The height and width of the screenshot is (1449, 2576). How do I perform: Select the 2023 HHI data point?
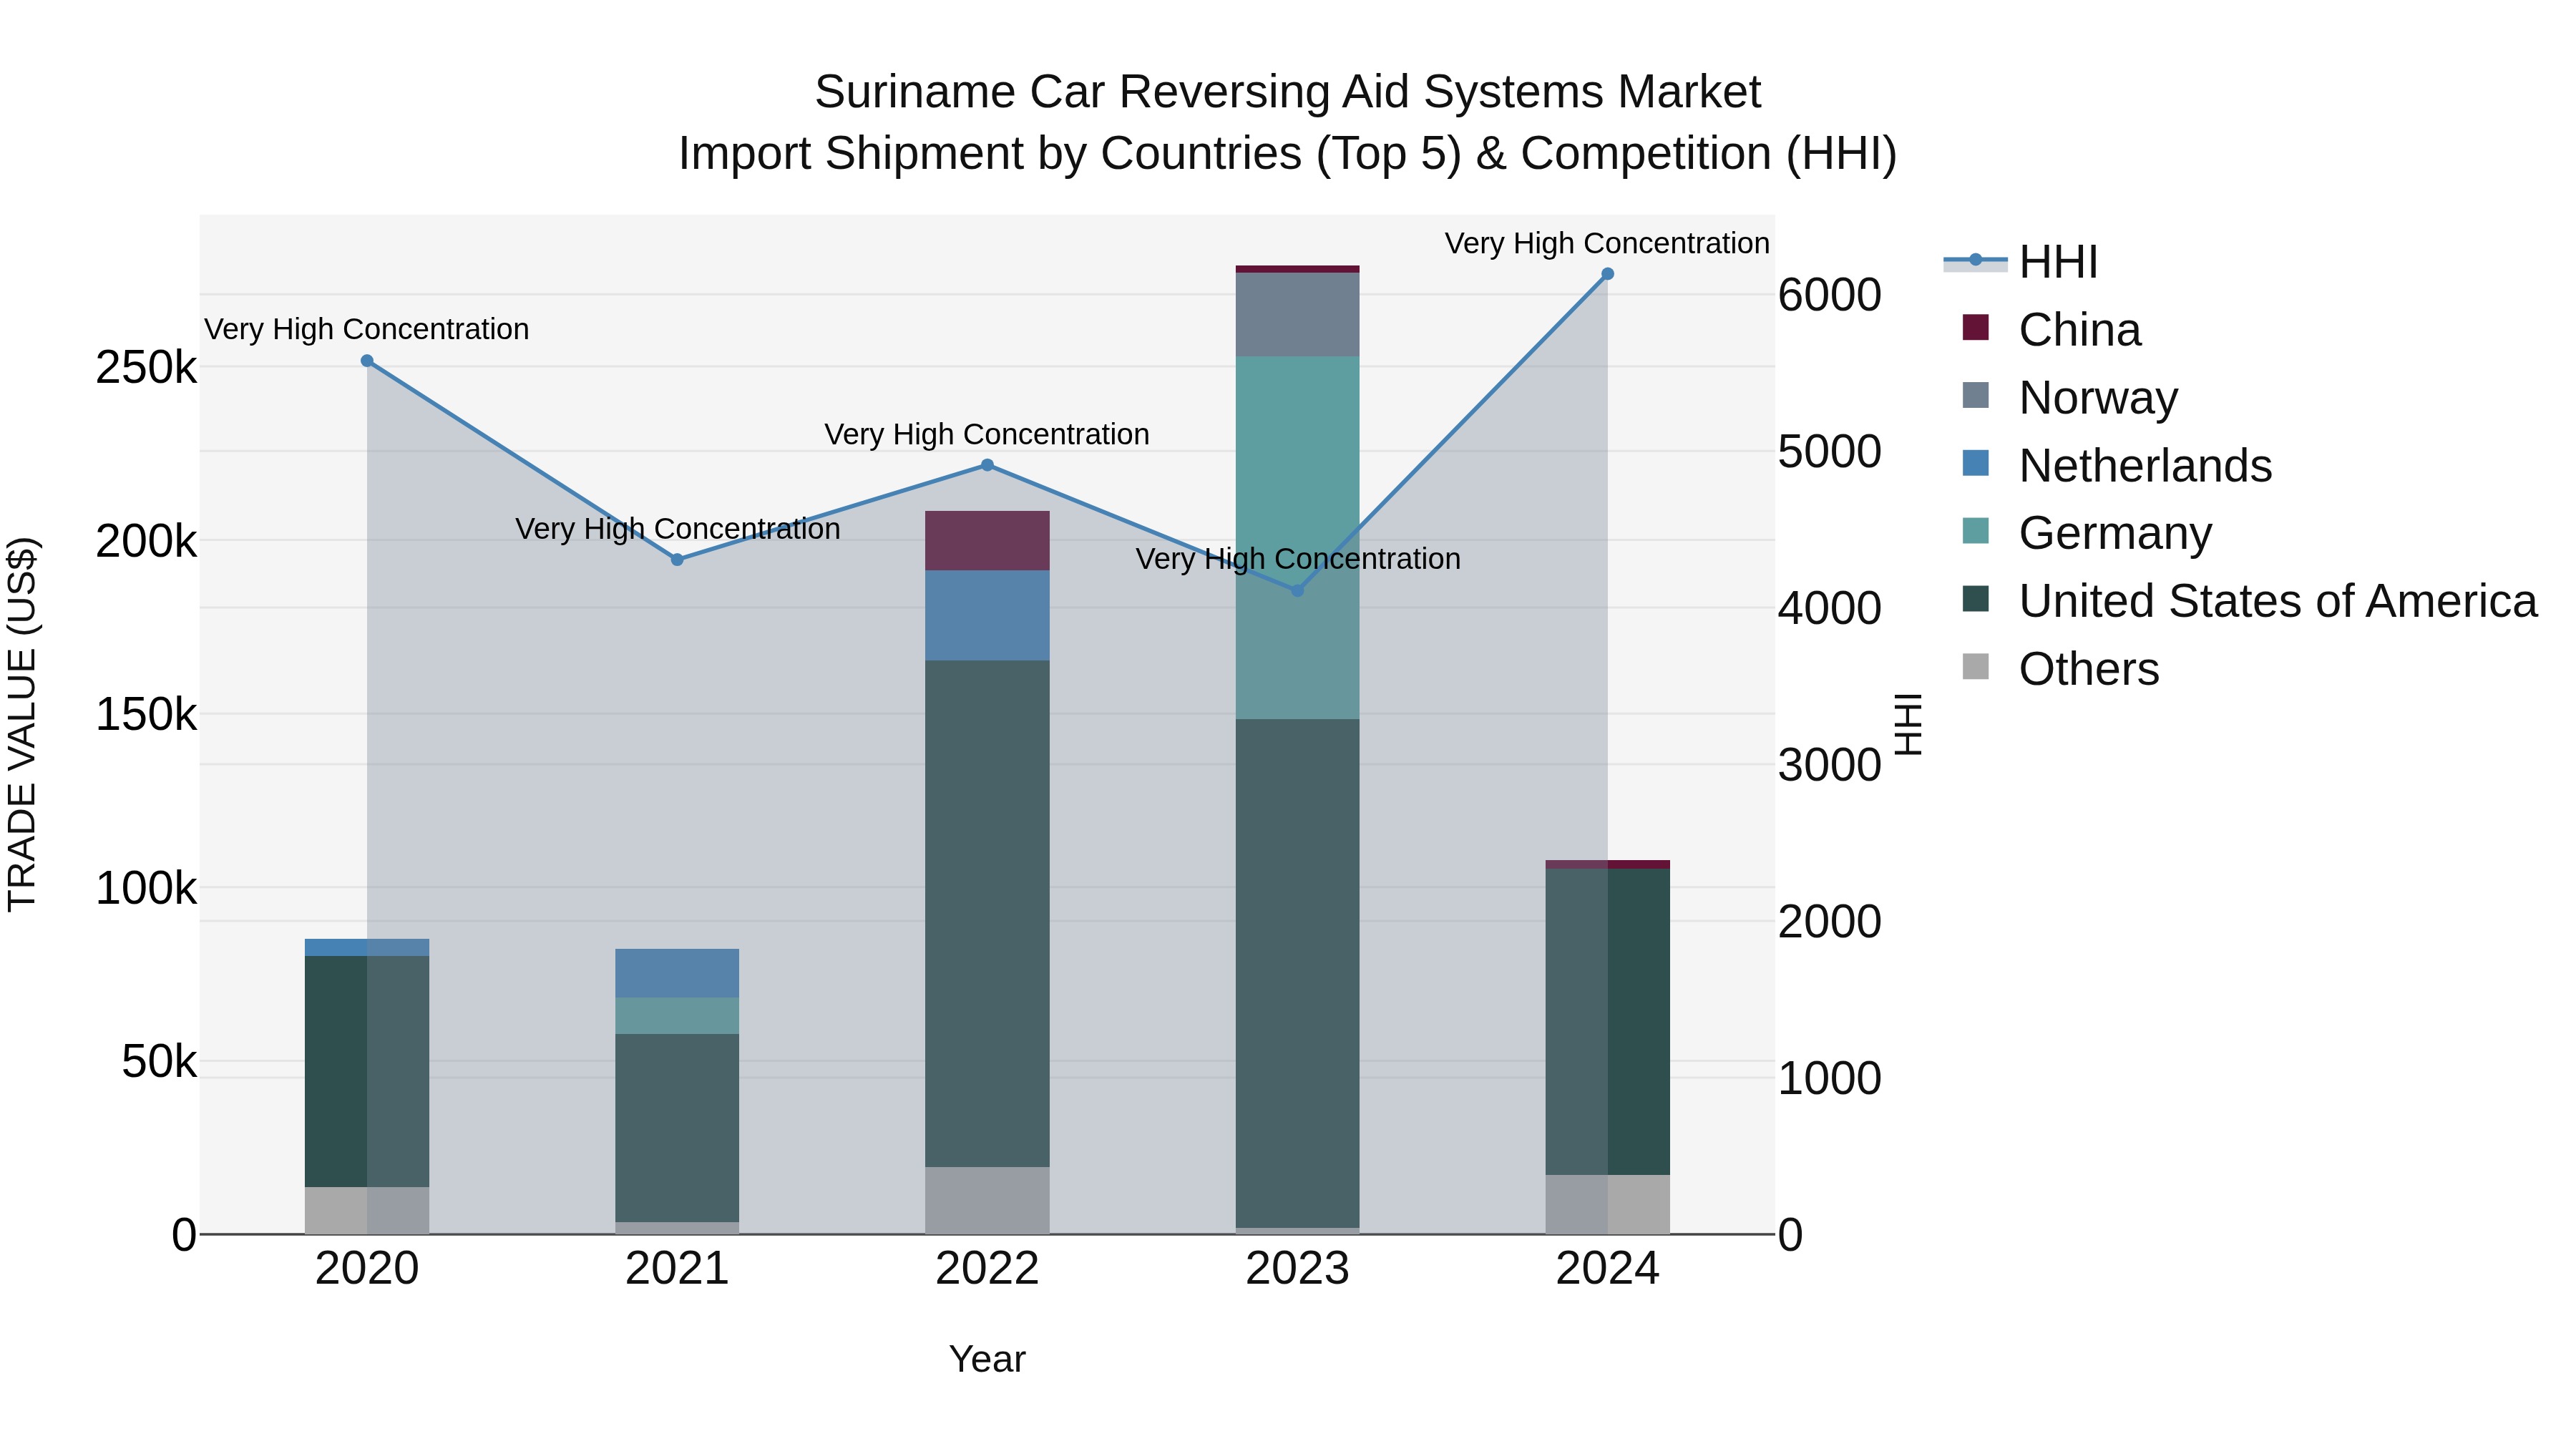pyautogui.click(x=1298, y=591)
